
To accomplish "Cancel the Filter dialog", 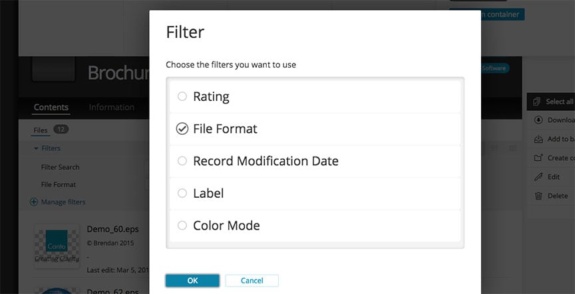I will pyautogui.click(x=252, y=281).
